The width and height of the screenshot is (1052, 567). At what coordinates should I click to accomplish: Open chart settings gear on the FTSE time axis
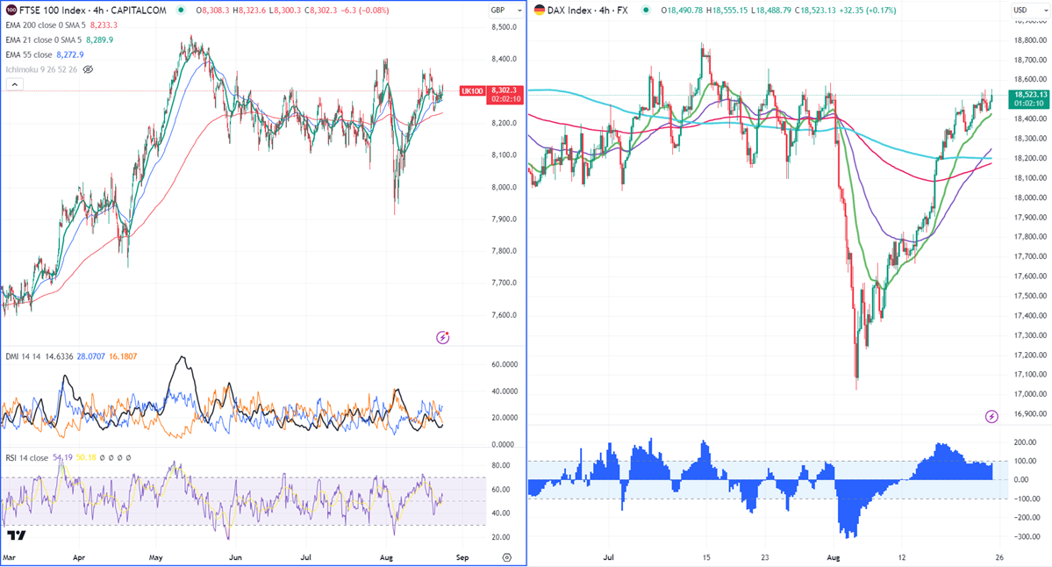(x=506, y=557)
